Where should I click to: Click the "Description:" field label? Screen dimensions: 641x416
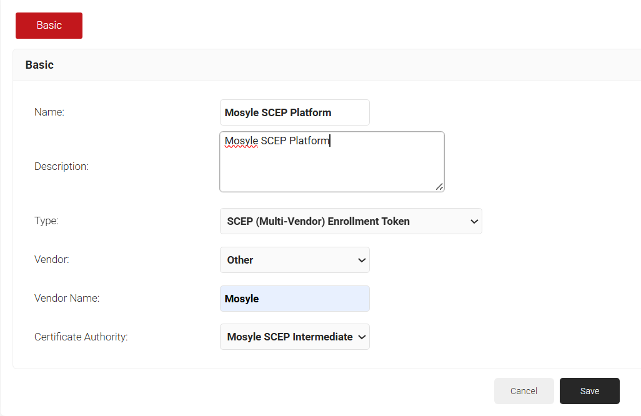[x=61, y=167]
